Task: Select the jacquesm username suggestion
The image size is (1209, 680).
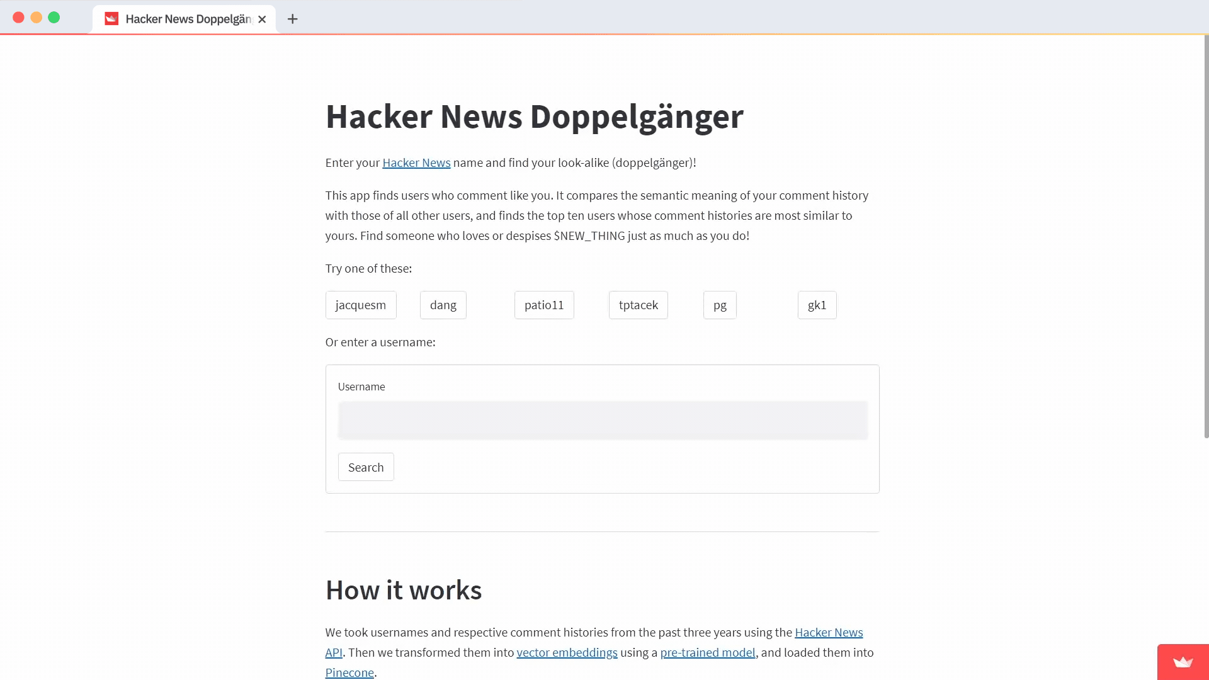Action: [360, 305]
